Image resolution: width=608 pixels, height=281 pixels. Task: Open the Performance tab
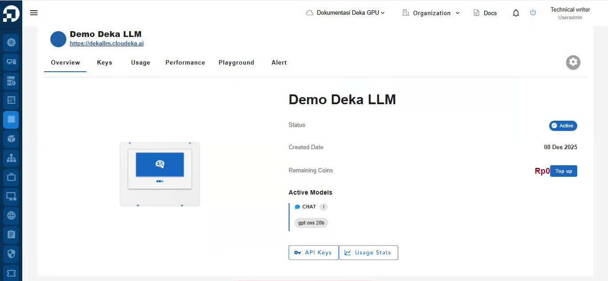tap(185, 62)
